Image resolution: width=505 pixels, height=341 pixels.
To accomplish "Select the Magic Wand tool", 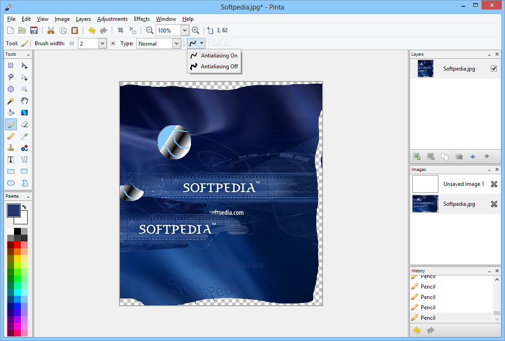I will tap(10, 101).
